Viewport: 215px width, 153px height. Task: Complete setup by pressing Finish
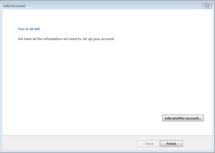(171, 144)
